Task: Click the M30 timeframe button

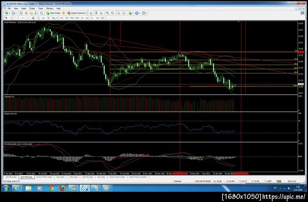Action: tap(77, 18)
